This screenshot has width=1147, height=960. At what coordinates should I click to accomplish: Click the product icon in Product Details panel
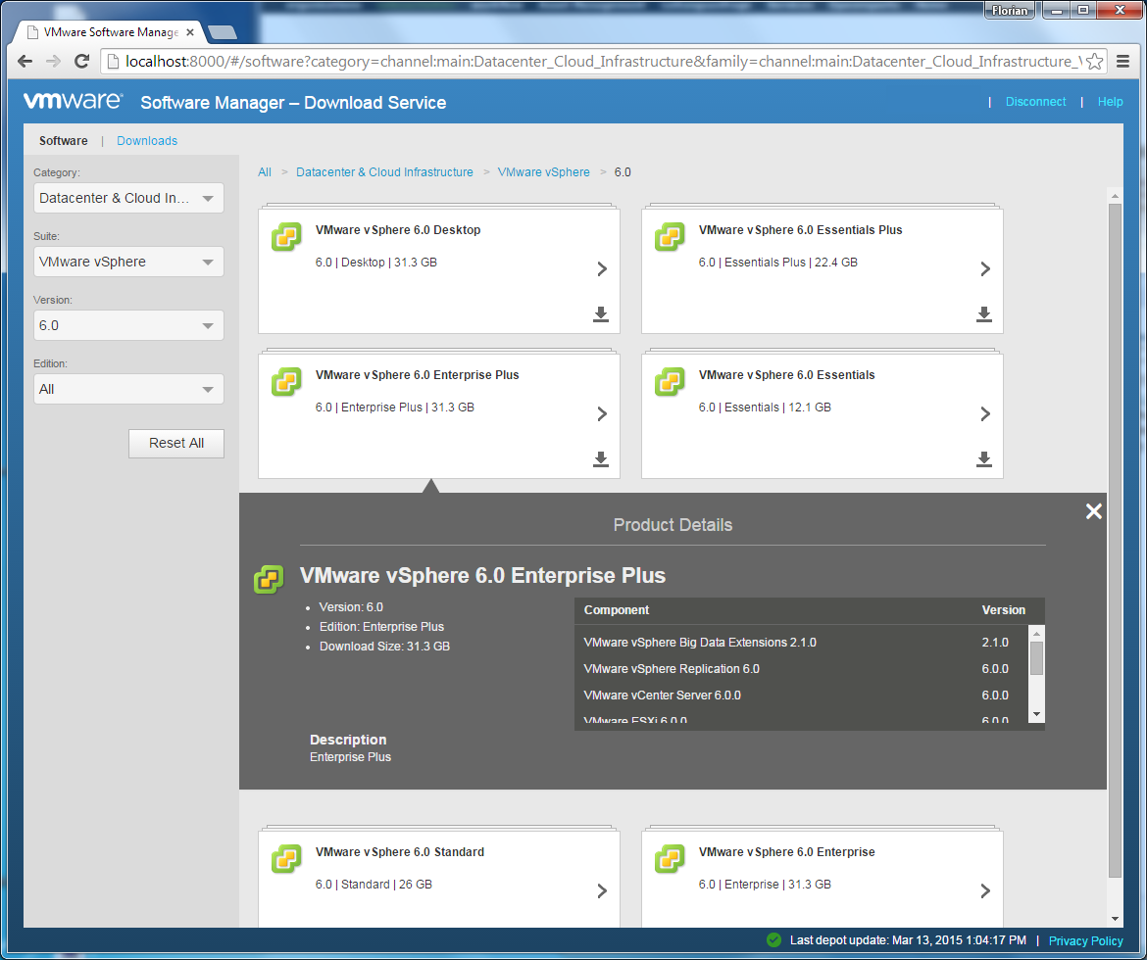coord(269,579)
